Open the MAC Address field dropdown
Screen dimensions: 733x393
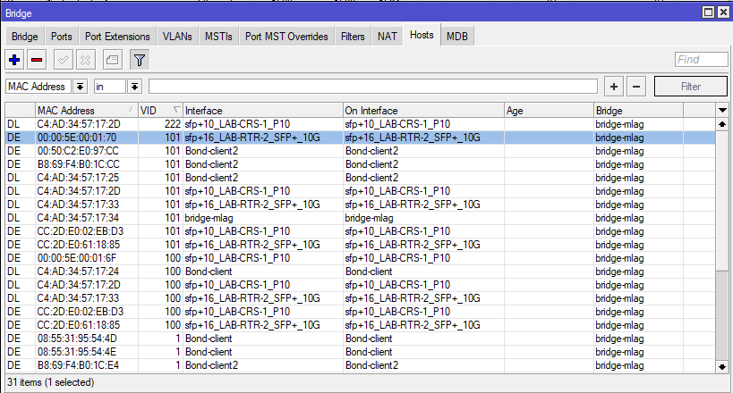tap(80, 87)
